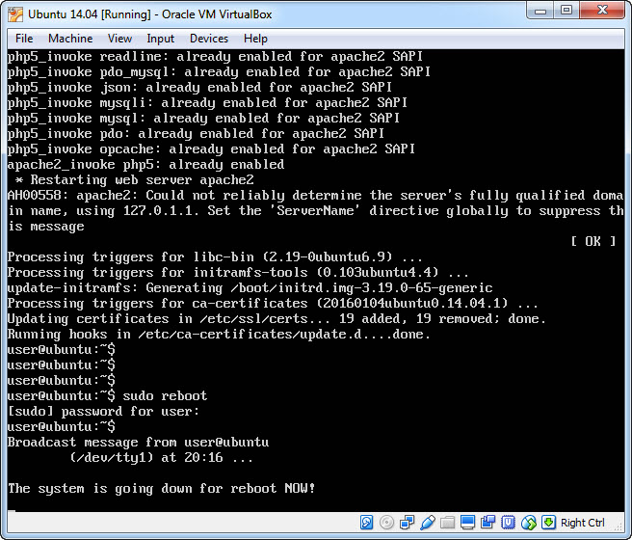Click 'Restarting web server apache2' line
Image resolution: width=632 pixels, height=540 pixels.
tap(135, 180)
